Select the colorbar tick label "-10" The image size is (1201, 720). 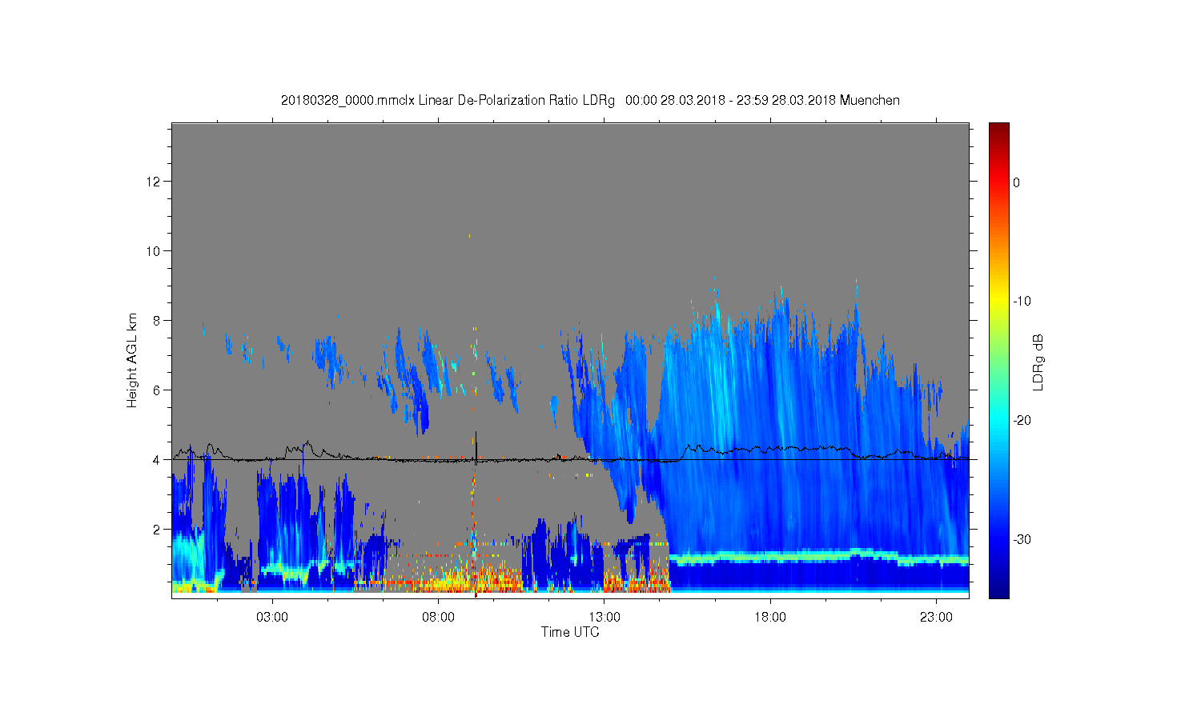point(1022,302)
